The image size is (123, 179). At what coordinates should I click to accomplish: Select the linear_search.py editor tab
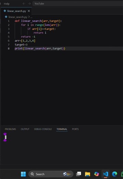[16, 11]
